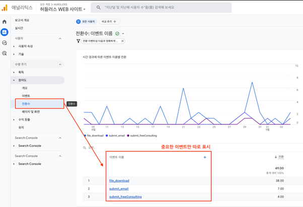Select the Reports icon in left rail
Screen dimensions: 303x207
[x=5, y=32]
